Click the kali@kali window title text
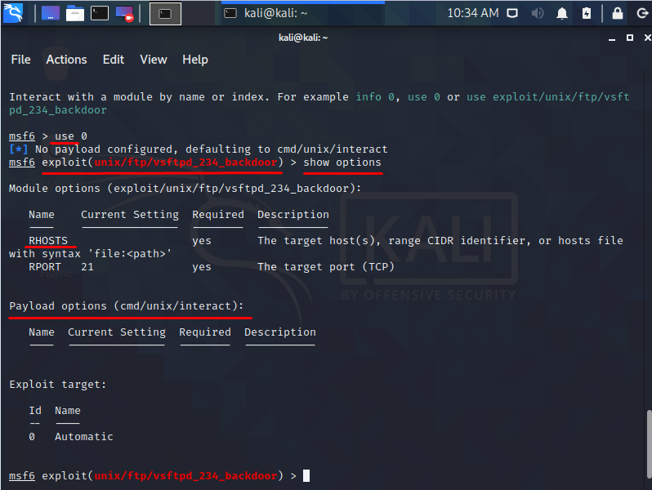Screen dimensions: 652x490 click(x=303, y=38)
